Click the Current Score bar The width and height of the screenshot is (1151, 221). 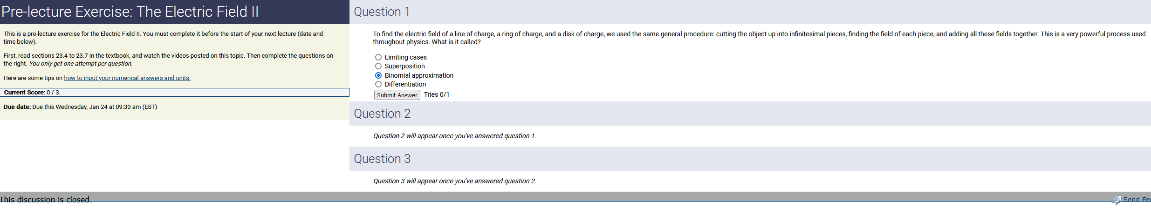point(174,93)
